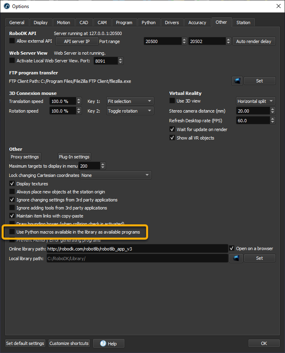Increase the Translation speed stepper value

pyautogui.click(x=82, y=99)
